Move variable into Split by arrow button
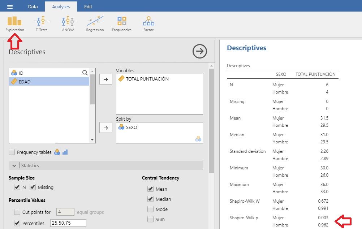The width and height of the screenshot is (362, 229). click(105, 128)
